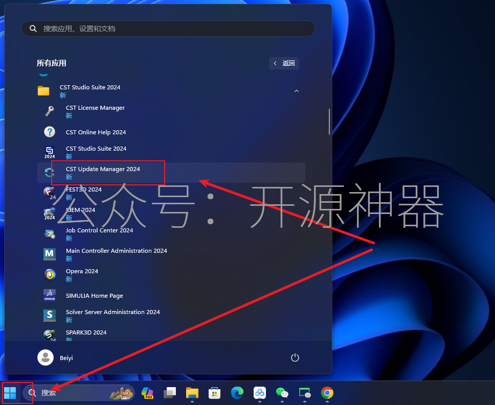This screenshot has width=495, height=405.
Task: Click the CST Online Help question mark icon
Action: [x=50, y=132]
